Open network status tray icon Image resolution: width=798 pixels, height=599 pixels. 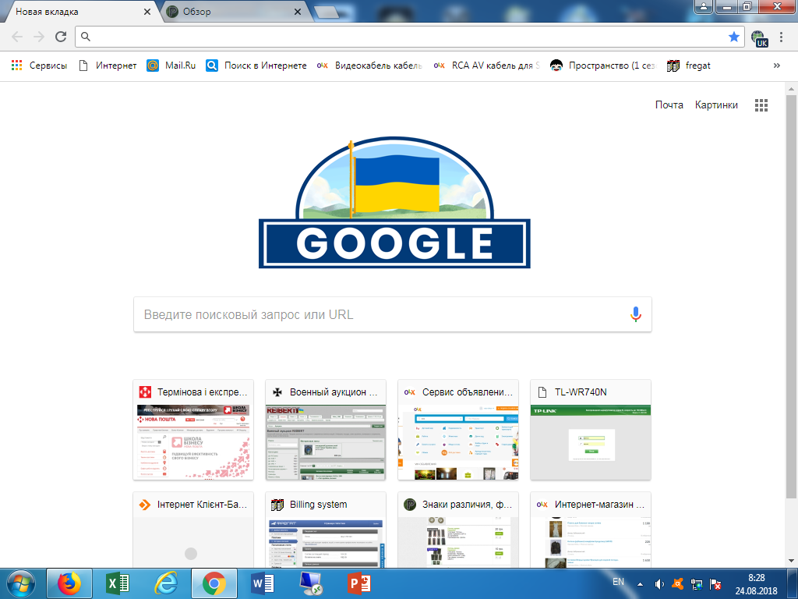point(696,584)
